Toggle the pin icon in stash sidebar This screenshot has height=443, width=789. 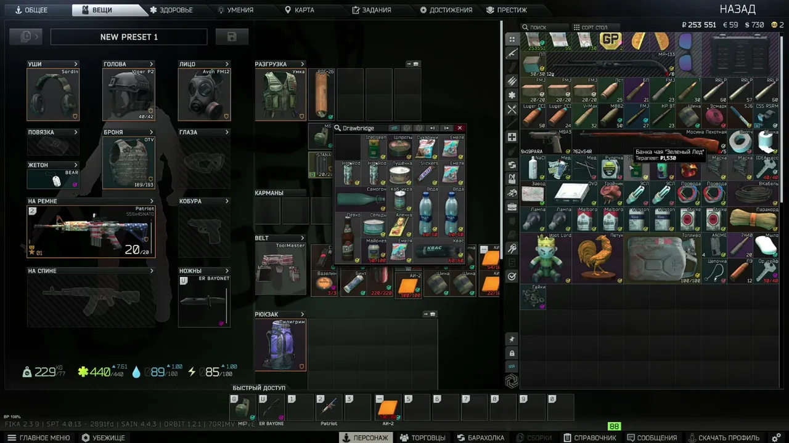512,340
